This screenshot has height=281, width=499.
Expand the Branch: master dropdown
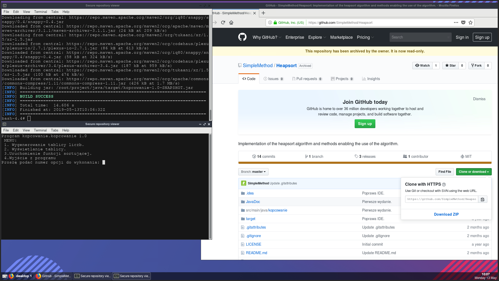[253, 172]
